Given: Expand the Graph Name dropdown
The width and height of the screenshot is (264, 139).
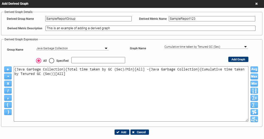Looking at the screenshot, I should pos(206,47).
